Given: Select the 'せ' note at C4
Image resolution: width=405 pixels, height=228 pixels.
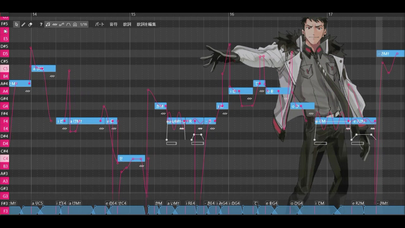Looking at the screenshot, I should 131,158.
